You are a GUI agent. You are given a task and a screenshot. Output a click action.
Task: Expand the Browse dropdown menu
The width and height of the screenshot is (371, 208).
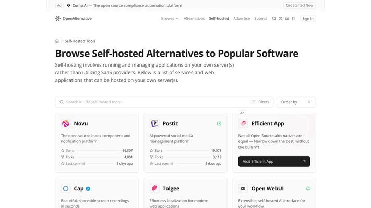coord(170,18)
